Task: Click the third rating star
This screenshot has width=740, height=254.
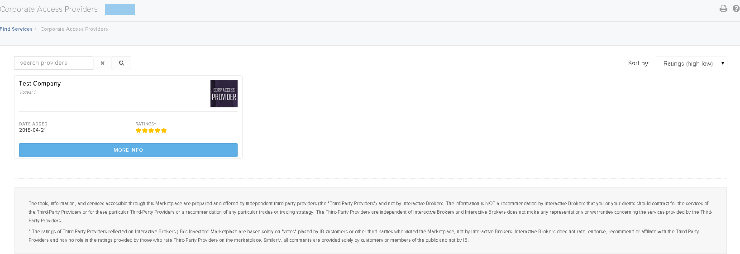Action: point(151,130)
